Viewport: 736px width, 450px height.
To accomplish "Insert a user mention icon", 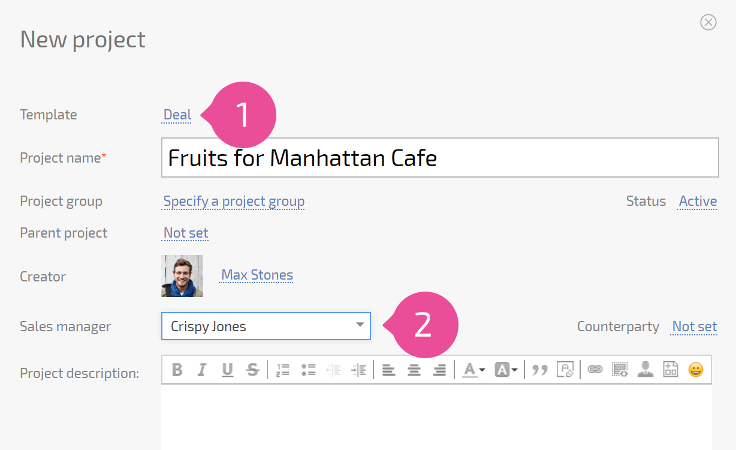I will click(645, 370).
